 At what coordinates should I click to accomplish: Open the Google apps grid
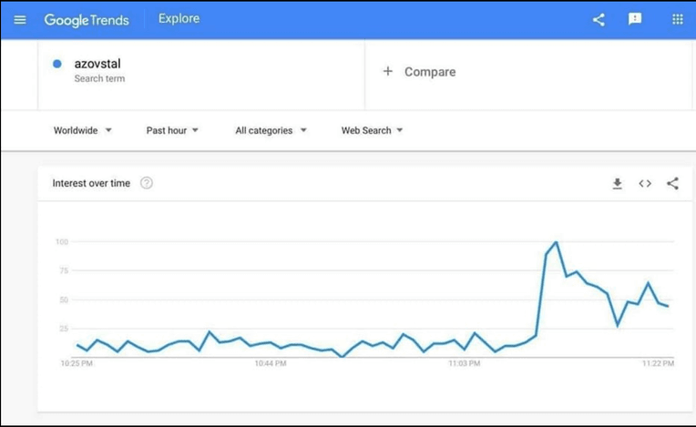677,19
